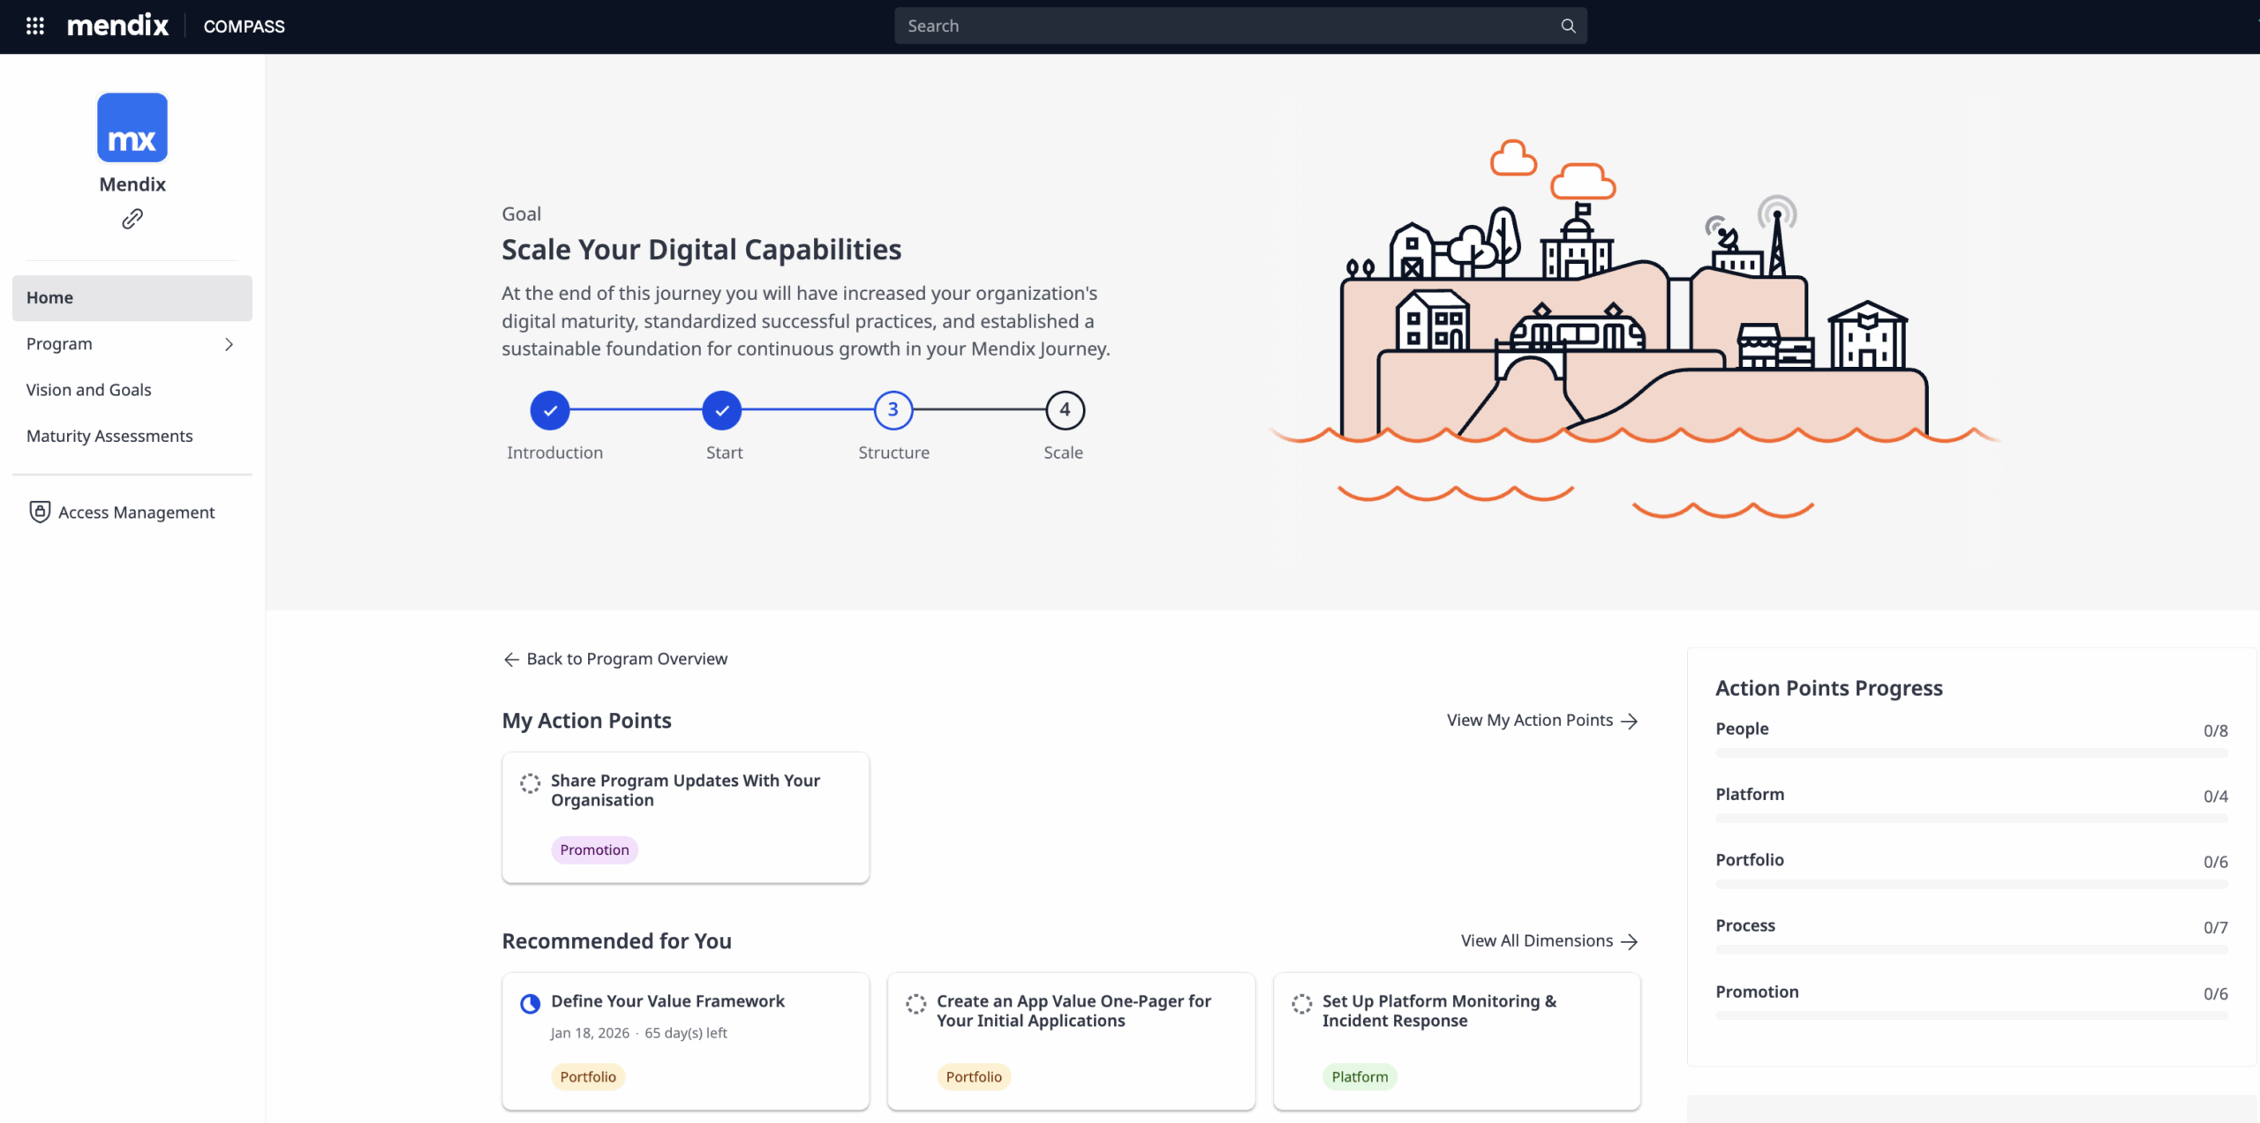Select the Structure step 3 circle
Screen dimensions: 2260x1123
tap(893, 410)
